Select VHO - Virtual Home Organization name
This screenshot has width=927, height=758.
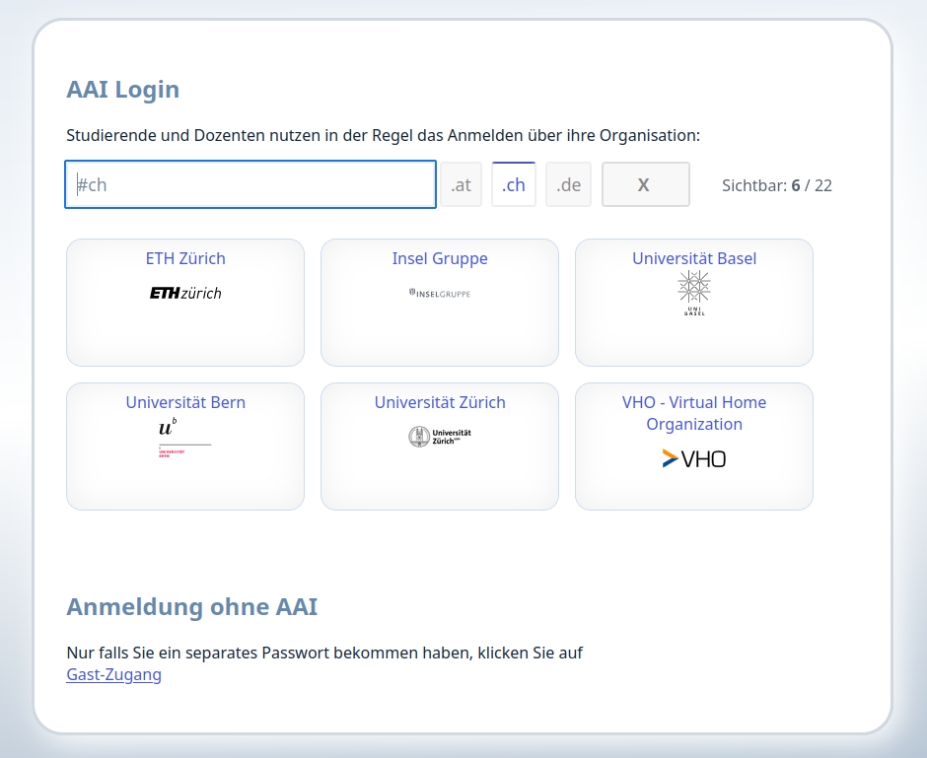pyautogui.click(x=694, y=413)
